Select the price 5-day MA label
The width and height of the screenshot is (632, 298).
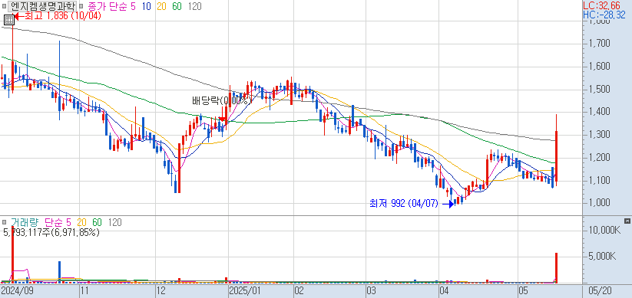click(x=134, y=6)
